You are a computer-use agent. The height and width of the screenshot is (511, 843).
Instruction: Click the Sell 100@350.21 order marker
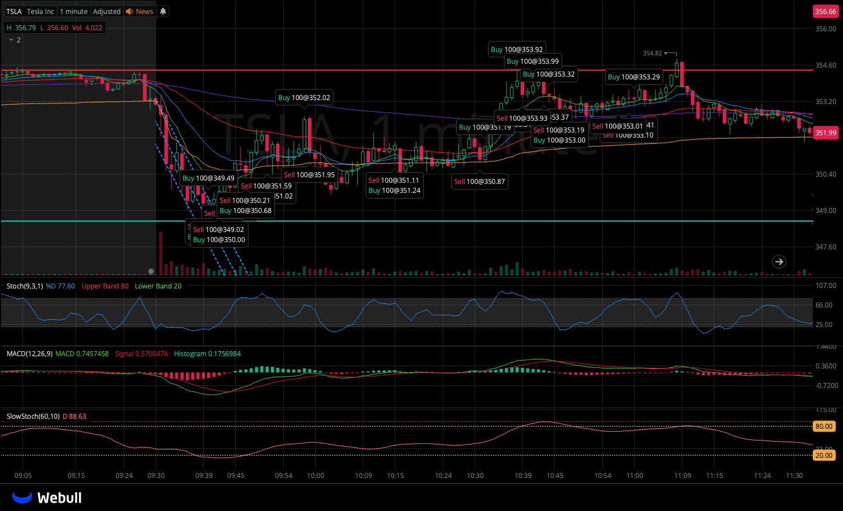(245, 200)
